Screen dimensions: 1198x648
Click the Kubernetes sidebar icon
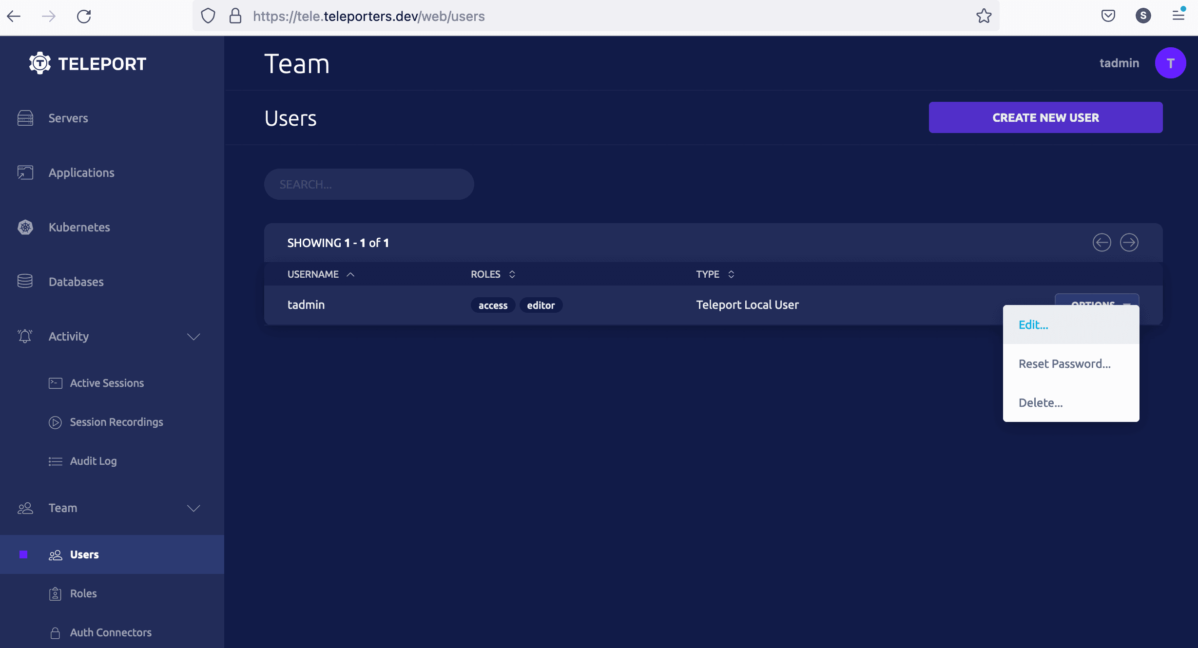tap(25, 228)
